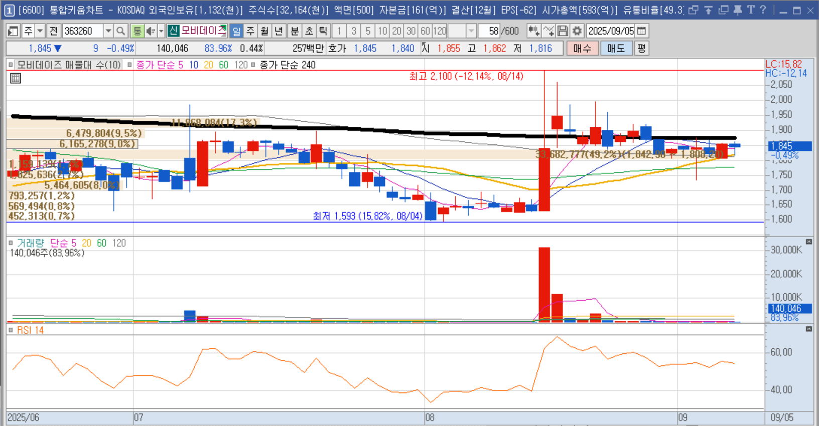Click the screen number 1 icon in title bar
Viewport: 819px width, 426px height.
tap(9, 10)
